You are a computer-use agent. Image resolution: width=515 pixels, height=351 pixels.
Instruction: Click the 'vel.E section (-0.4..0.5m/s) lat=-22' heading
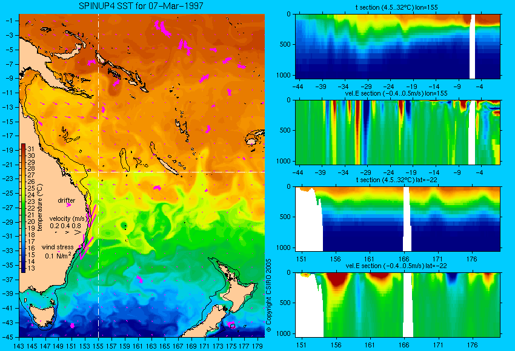coord(396,266)
